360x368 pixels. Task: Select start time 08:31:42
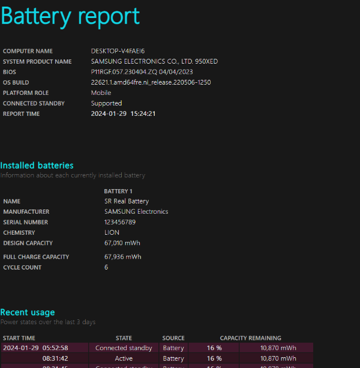click(x=55, y=358)
